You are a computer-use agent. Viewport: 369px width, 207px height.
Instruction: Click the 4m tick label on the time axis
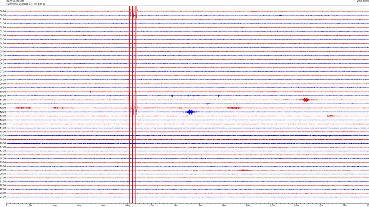(55, 205)
